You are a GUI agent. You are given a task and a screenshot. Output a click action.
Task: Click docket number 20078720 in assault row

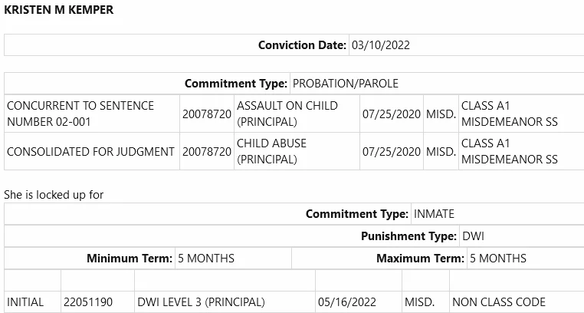click(207, 114)
